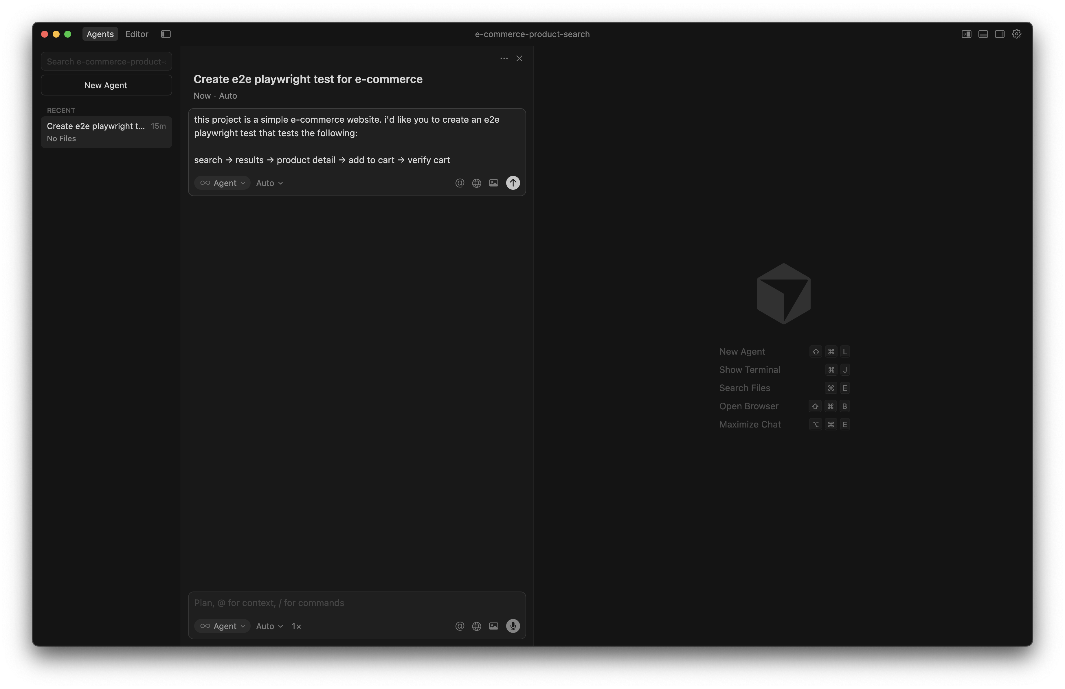This screenshot has height=689, width=1065.
Task: Toggle the bottom panel layout icon
Action: pyautogui.click(x=983, y=34)
